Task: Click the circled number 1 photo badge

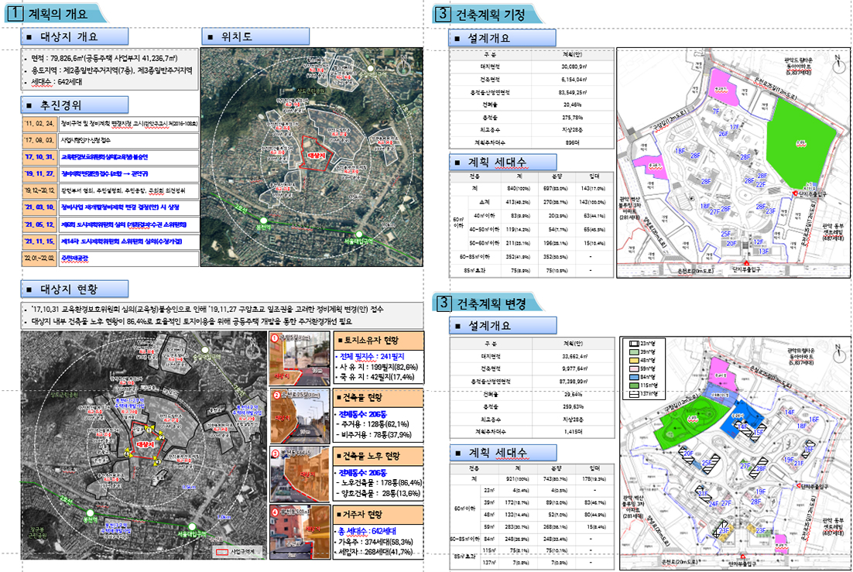Action: tap(276, 337)
